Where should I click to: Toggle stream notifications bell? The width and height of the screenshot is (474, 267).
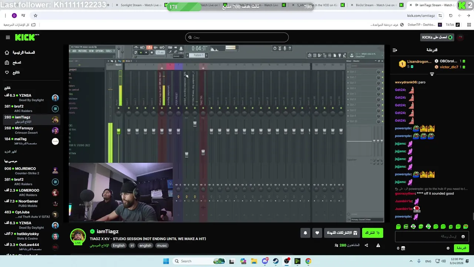tap(305, 233)
